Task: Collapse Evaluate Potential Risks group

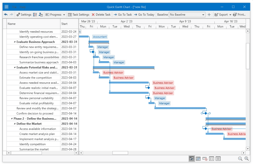Action: tap(15, 67)
